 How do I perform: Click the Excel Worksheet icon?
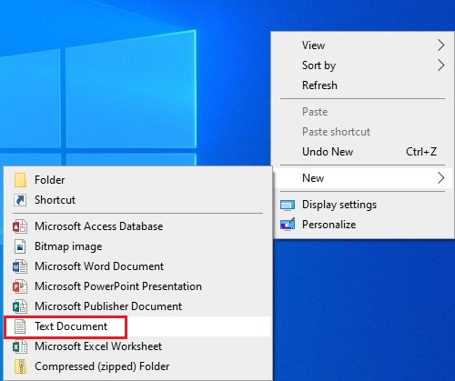(x=20, y=346)
